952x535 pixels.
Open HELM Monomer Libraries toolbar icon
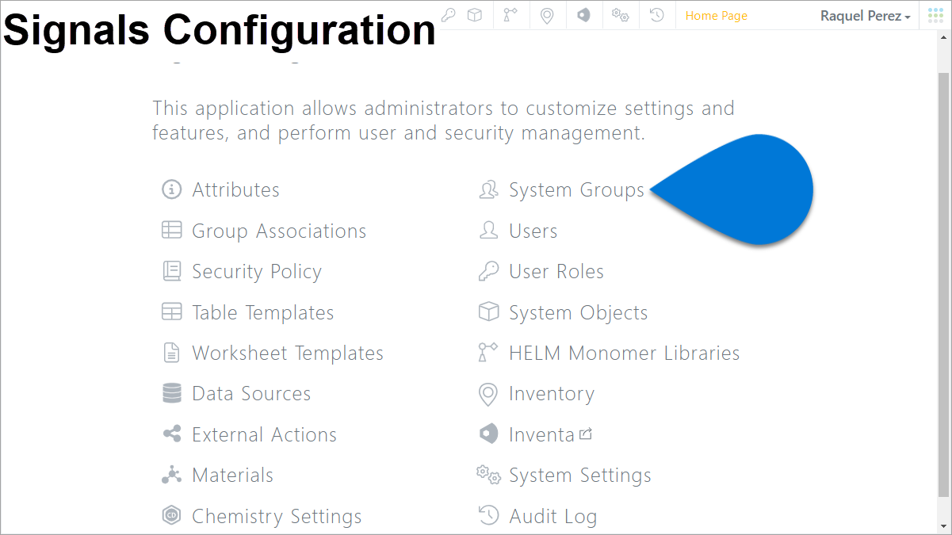tap(510, 15)
